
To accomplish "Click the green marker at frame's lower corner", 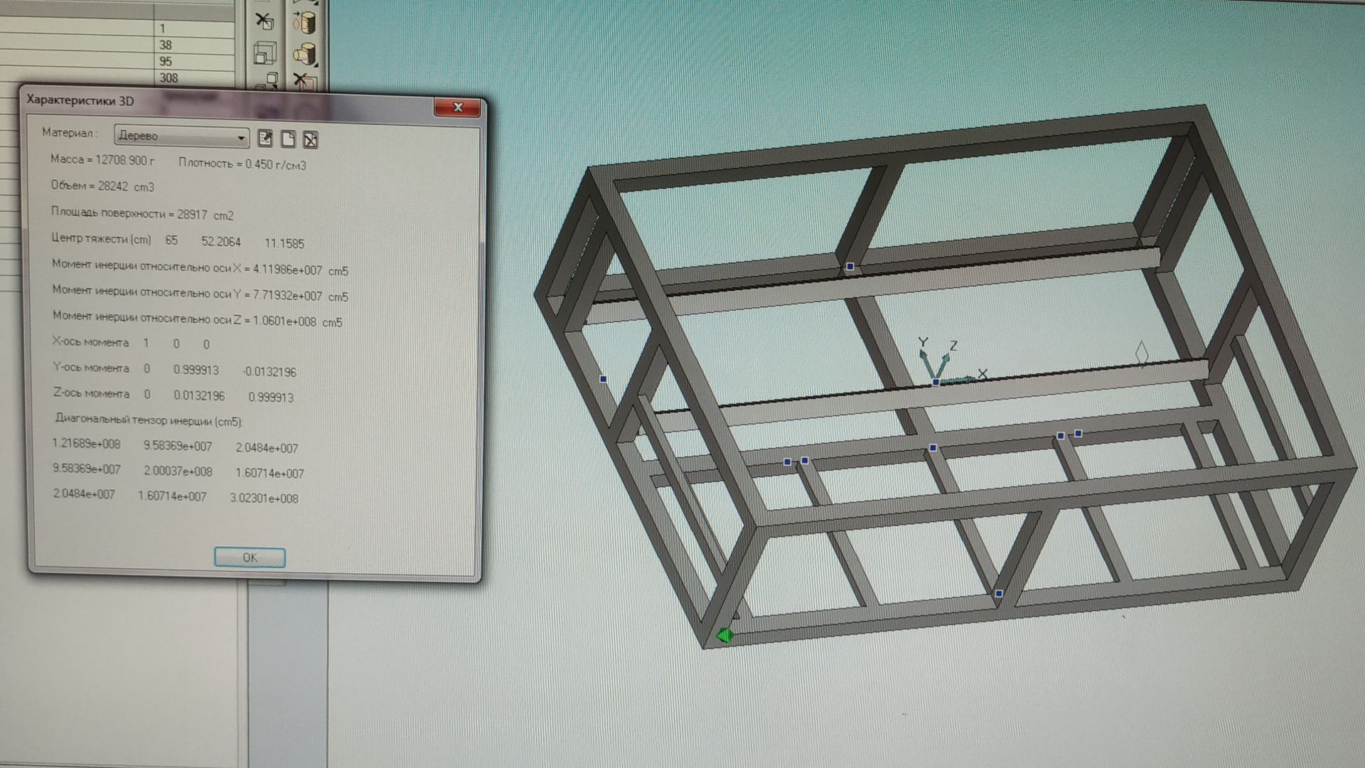I will tap(724, 635).
